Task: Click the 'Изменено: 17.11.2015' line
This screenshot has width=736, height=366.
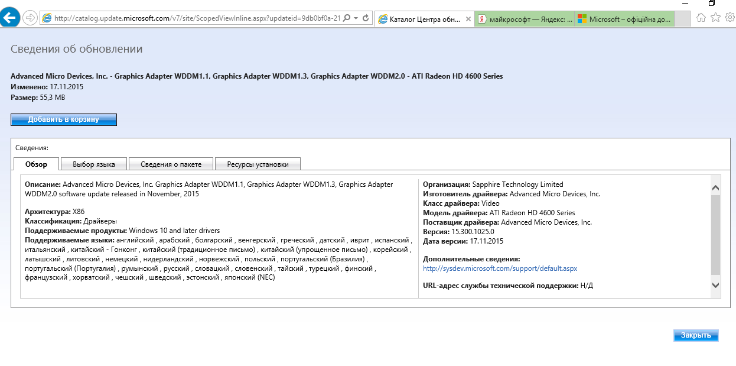Action: [x=47, y=87]
